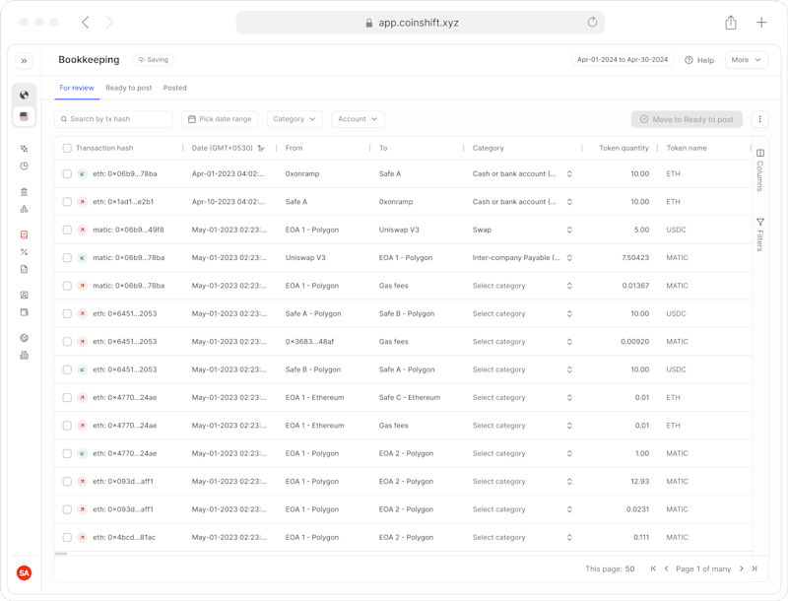
Task: Select category for 12.93 MATIC row
Action: (522, 482)
